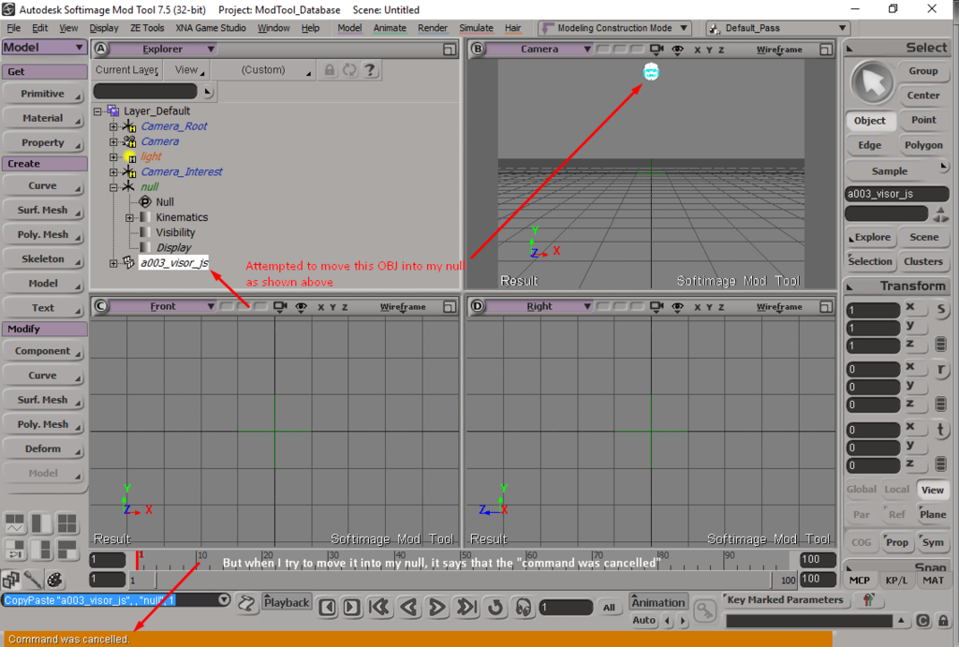Open the XNA Game Studio menu
This screenshot has height=647, width=959.
211,28
